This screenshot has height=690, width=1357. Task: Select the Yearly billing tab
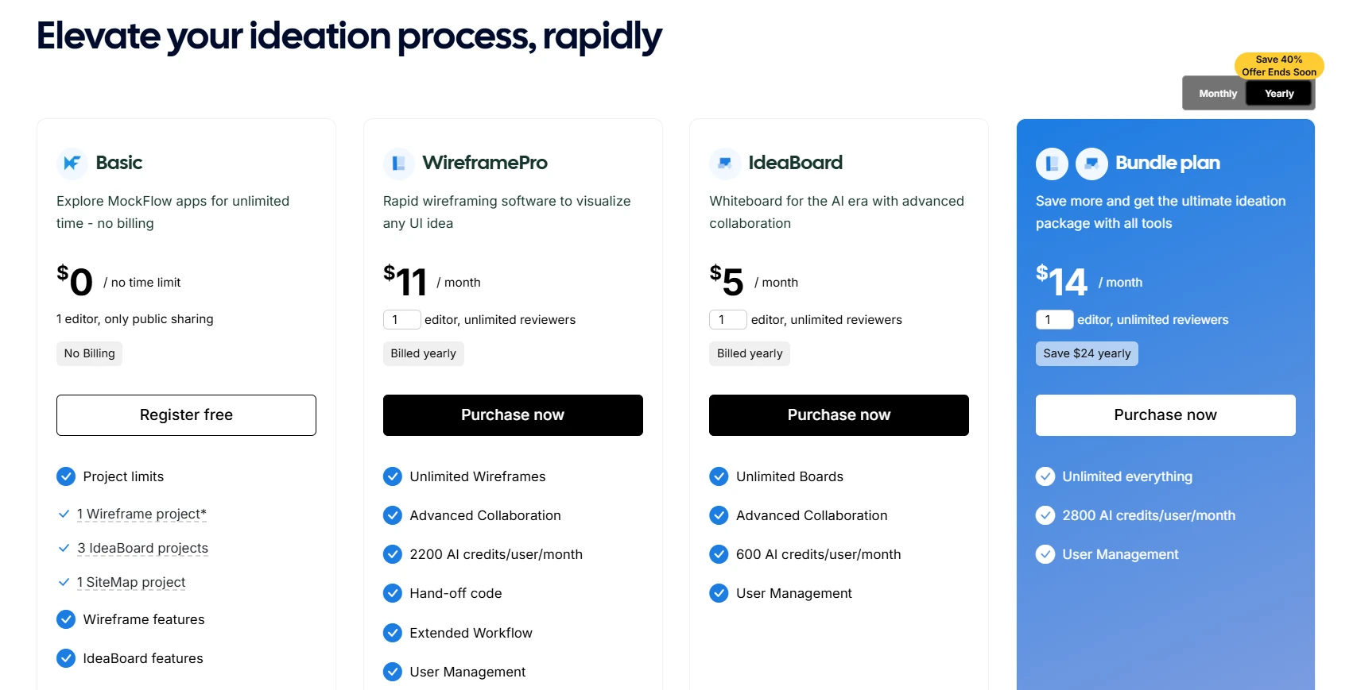coord(1278,93)
